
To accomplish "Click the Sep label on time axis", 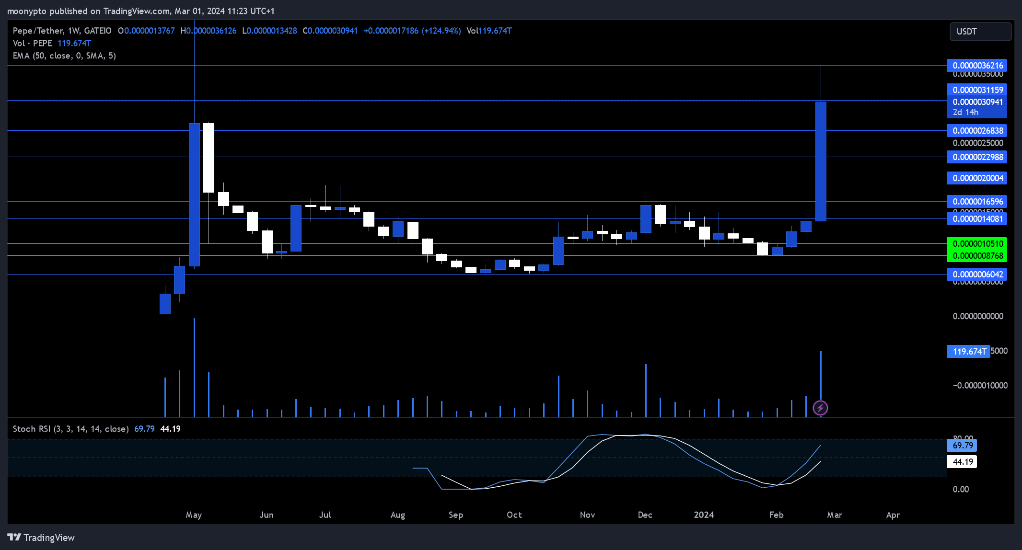I will pyautogui.click(x=456, y=515).
